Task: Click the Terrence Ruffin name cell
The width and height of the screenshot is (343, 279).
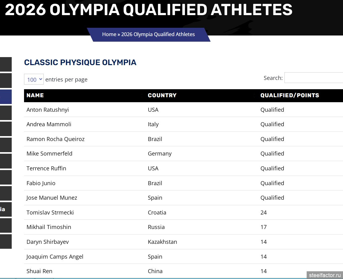Action: (x=46, y=169)
